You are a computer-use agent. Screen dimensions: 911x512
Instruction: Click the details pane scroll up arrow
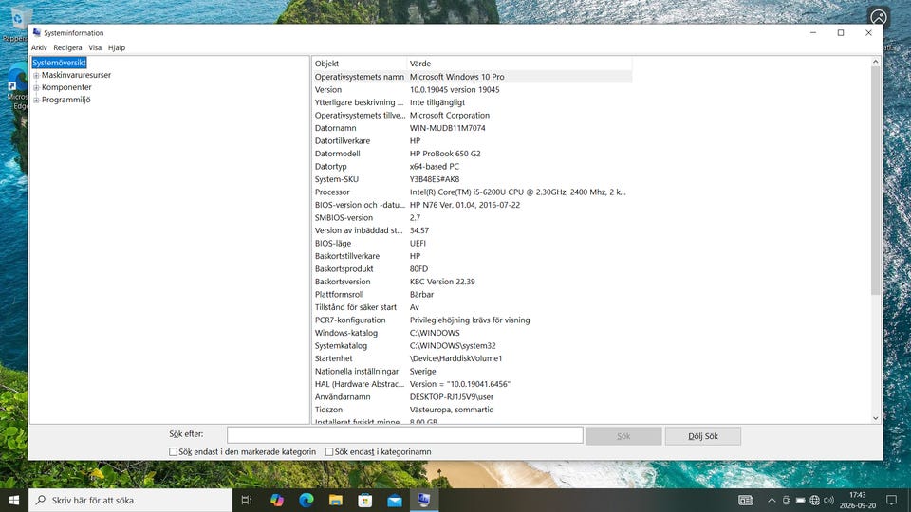pos(876,62)
